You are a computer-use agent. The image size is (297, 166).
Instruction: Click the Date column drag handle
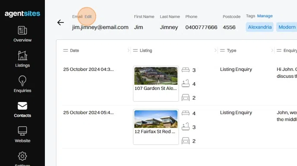[x=66, y=51]
